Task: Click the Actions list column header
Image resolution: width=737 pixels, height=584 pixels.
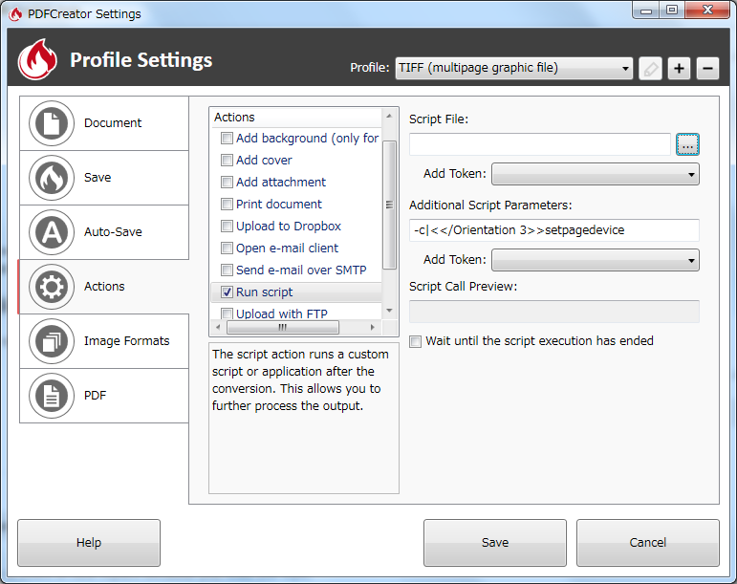Action: pyautogui.click(x=296, y=118)
